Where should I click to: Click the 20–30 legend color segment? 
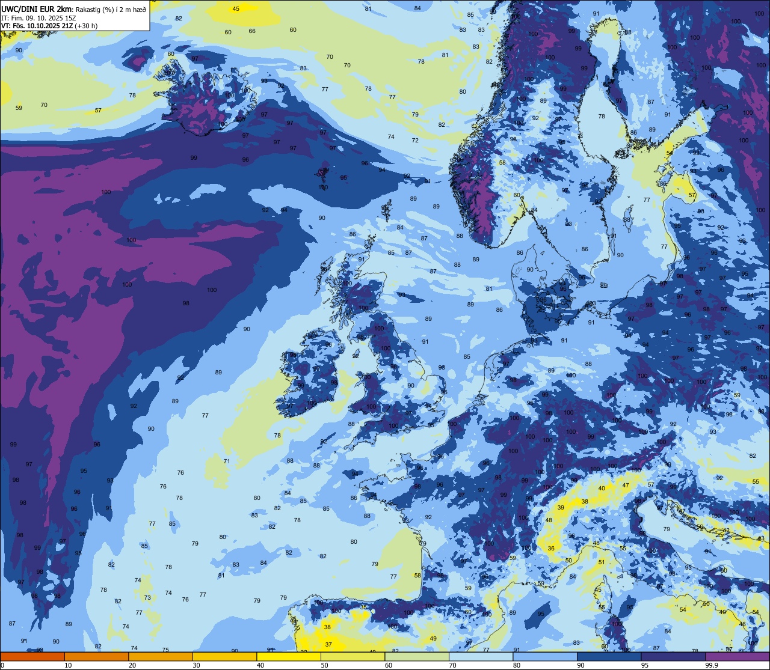pos(161,657)
